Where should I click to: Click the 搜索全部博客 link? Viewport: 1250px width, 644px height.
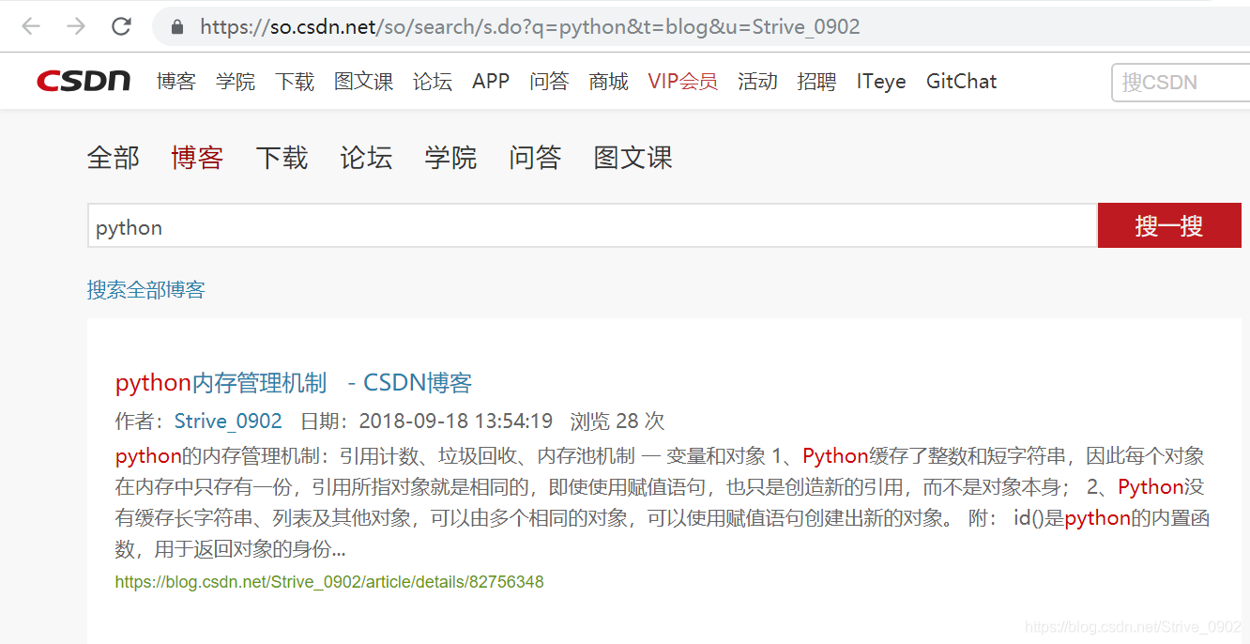[x=146, y=289]
